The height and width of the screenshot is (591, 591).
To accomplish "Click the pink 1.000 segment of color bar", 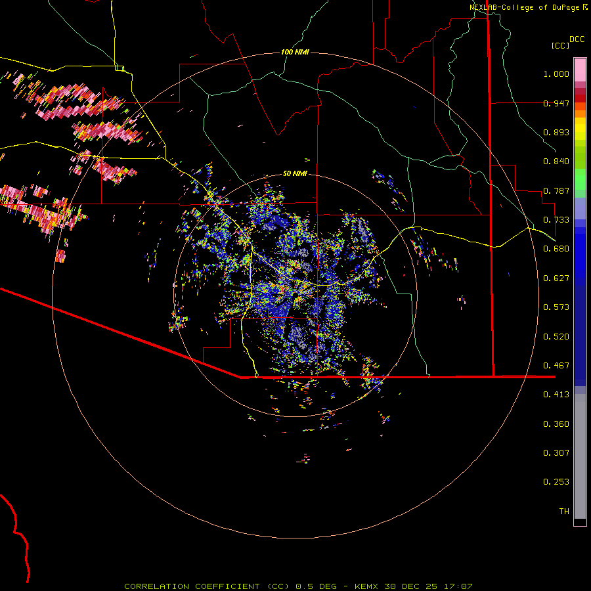I will coord(580,70).
